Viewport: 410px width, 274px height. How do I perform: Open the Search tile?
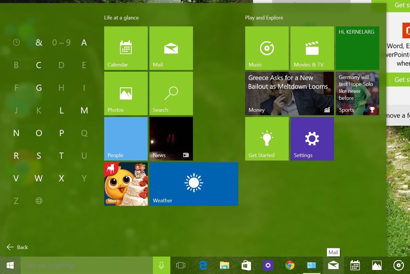(x=171, y=93)
